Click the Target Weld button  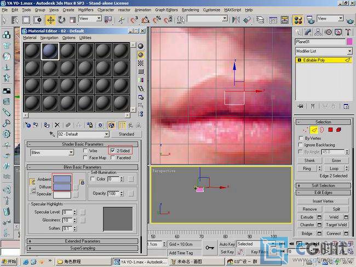point(336,225)
